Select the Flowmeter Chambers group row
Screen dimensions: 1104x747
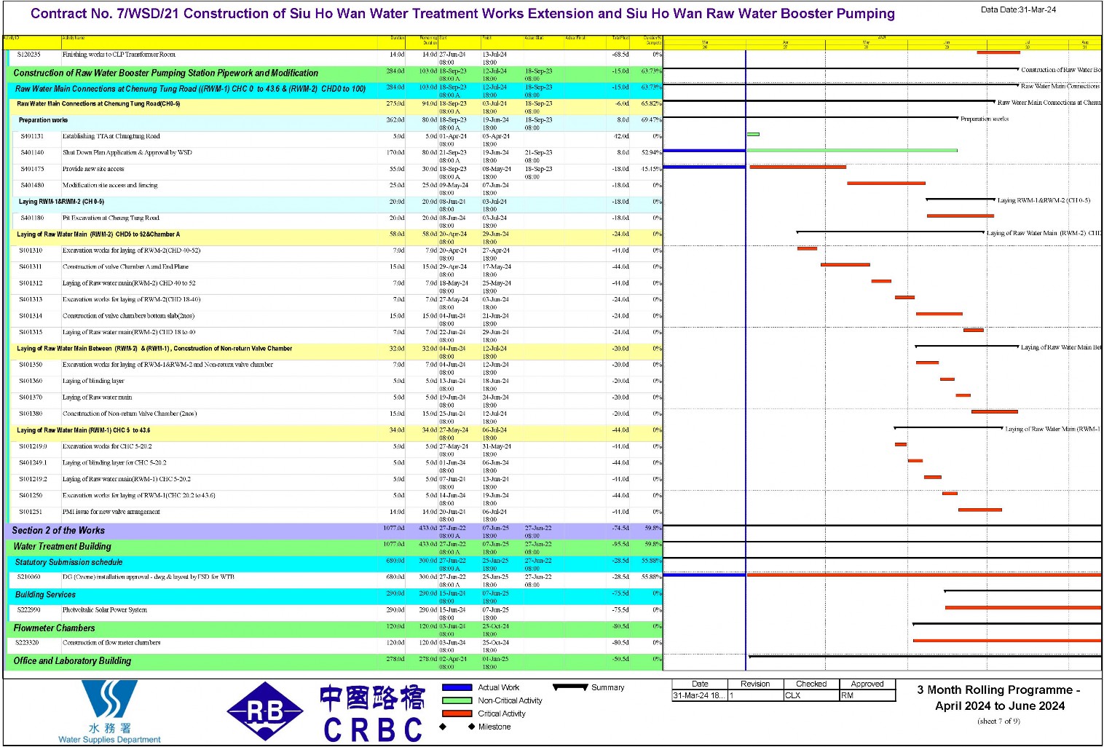335,628
